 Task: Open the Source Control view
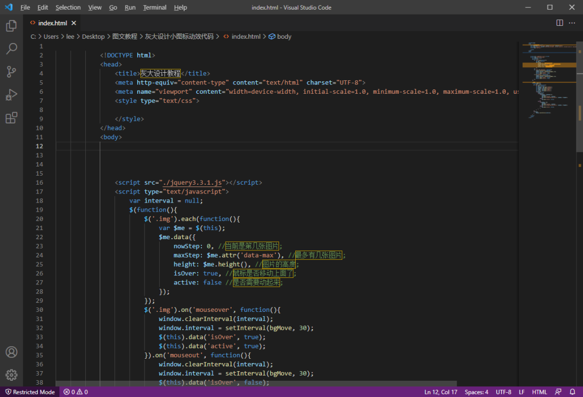coord(11,72)
